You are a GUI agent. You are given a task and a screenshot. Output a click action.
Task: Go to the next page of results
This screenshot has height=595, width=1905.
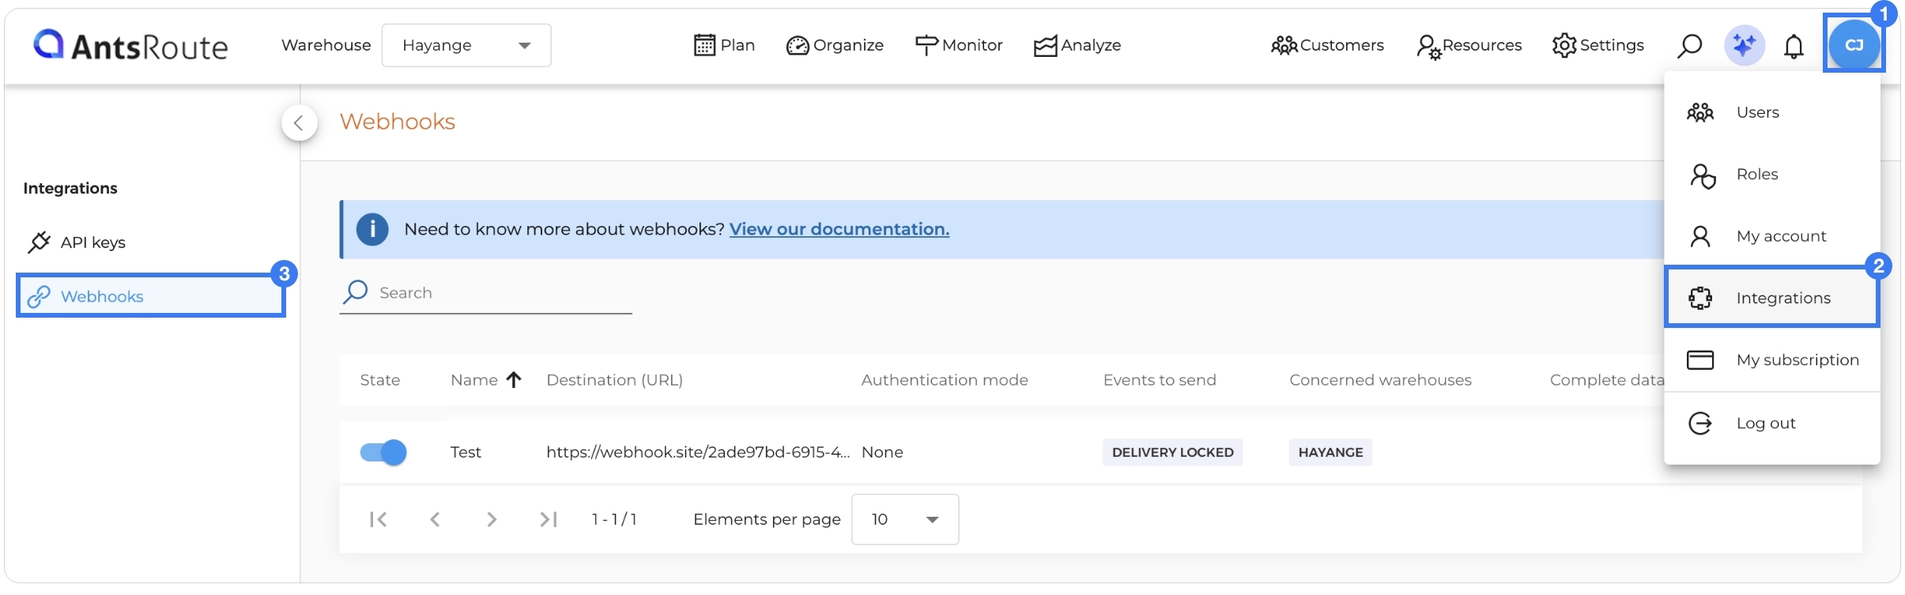492,519
